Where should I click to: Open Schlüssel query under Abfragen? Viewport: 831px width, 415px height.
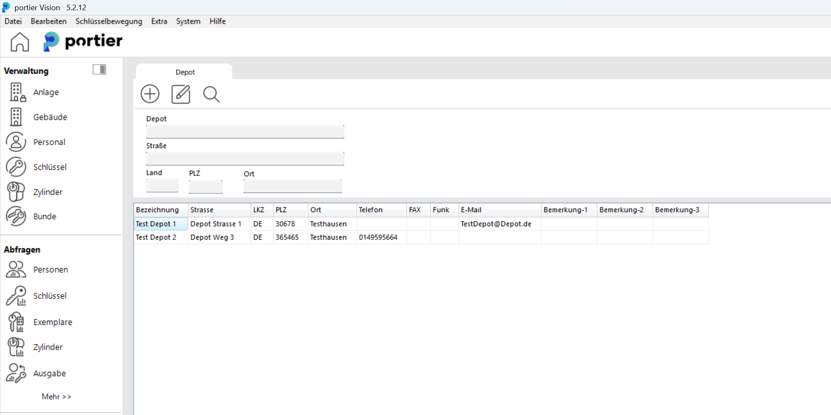(16, 295)
